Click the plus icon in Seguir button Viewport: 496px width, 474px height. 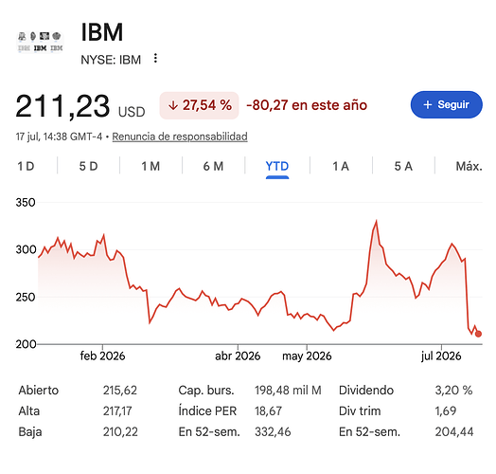(x=427, y=105)
